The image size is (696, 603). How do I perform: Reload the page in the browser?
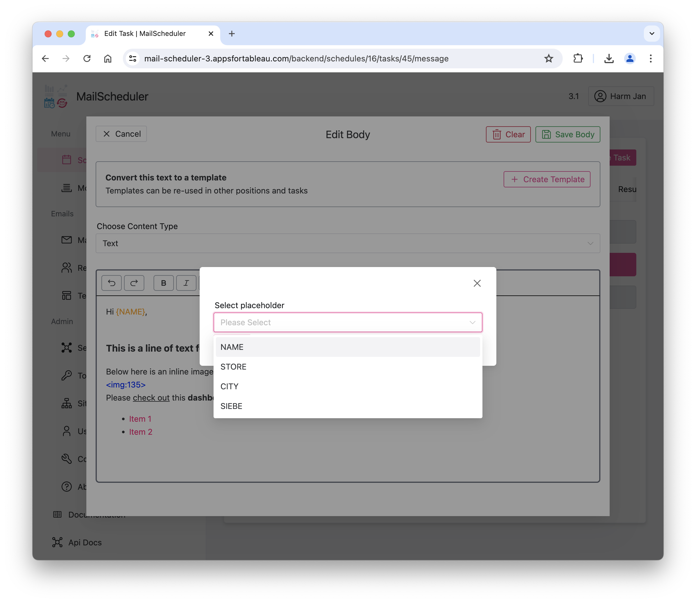click(x=87, y=59)
